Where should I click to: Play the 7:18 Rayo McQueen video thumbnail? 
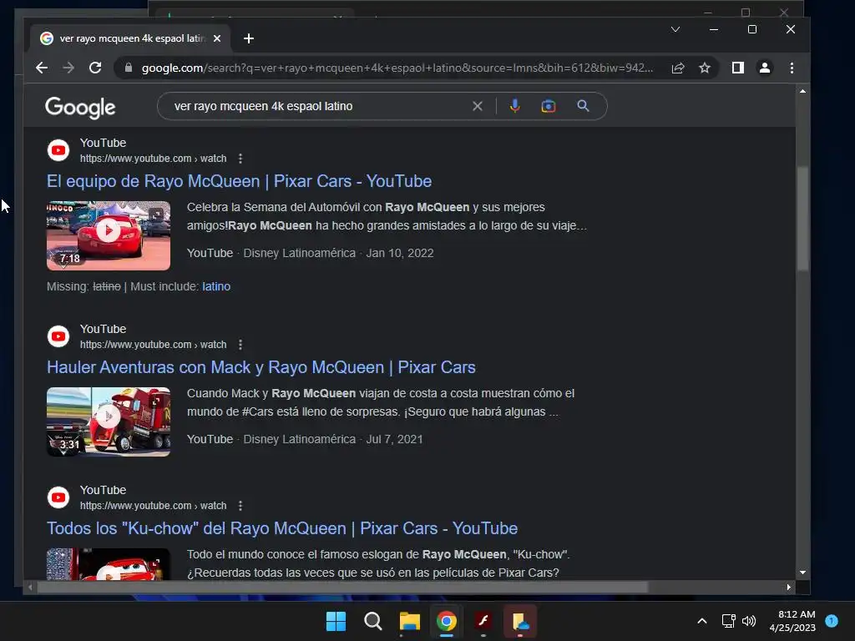(x=109, y=235)
